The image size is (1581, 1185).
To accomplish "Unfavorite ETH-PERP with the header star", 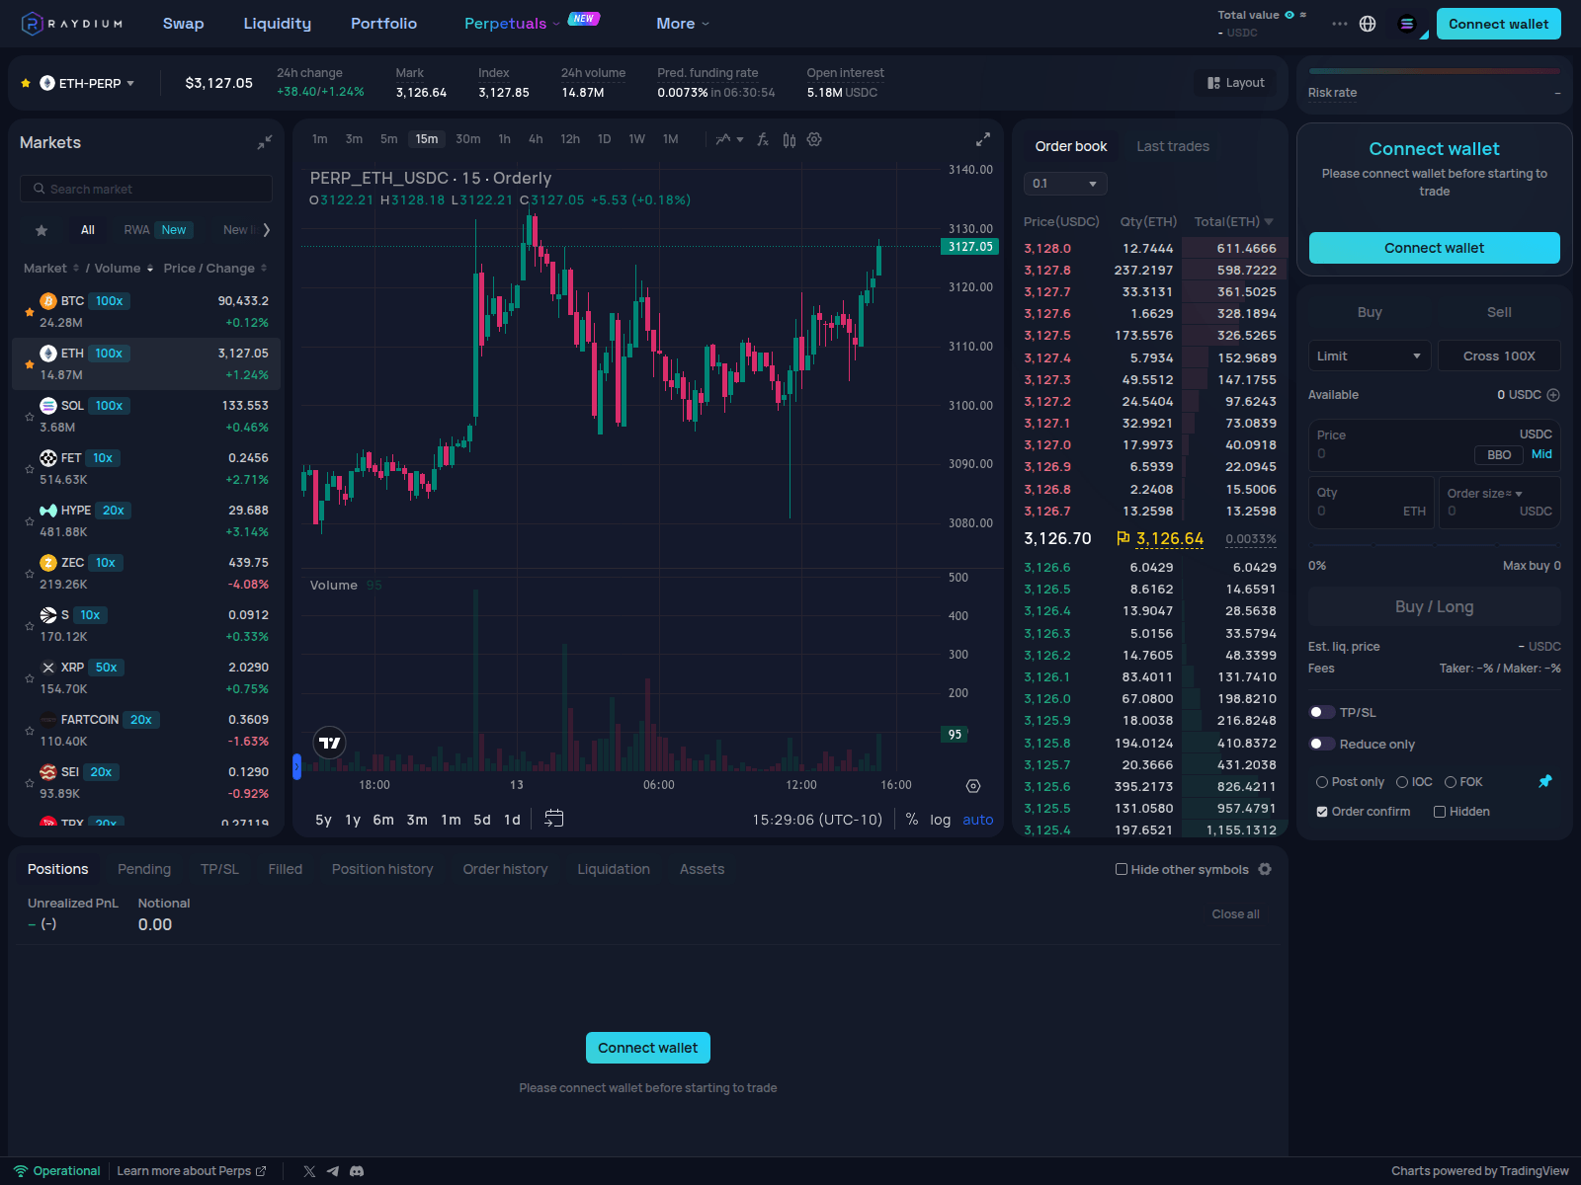I will pyautogui.click(x=26, y=83).
